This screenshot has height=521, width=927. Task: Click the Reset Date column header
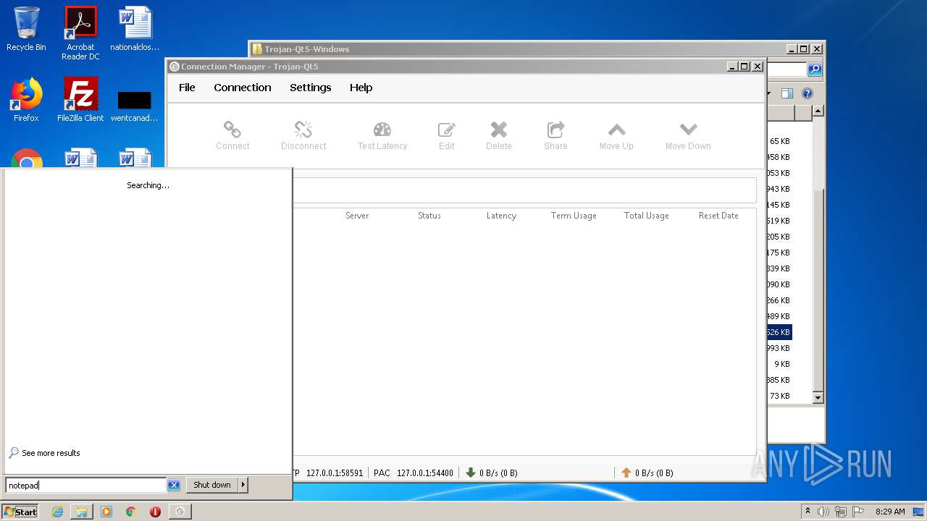tap(718, 216)
